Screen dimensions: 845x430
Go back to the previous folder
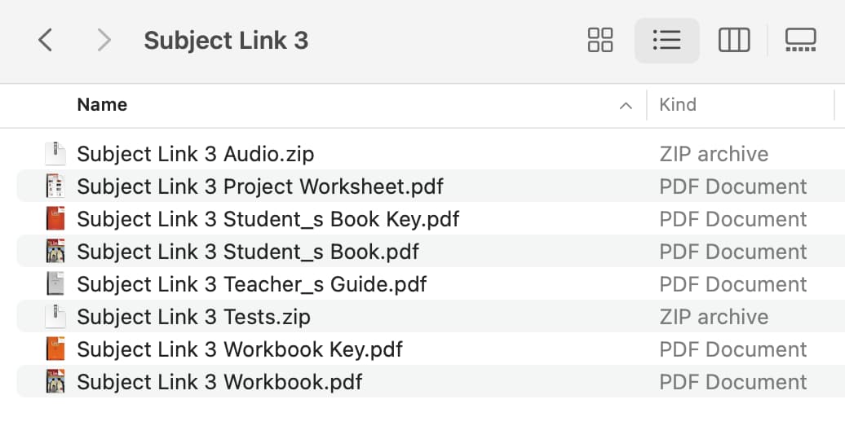coord(46,41)
